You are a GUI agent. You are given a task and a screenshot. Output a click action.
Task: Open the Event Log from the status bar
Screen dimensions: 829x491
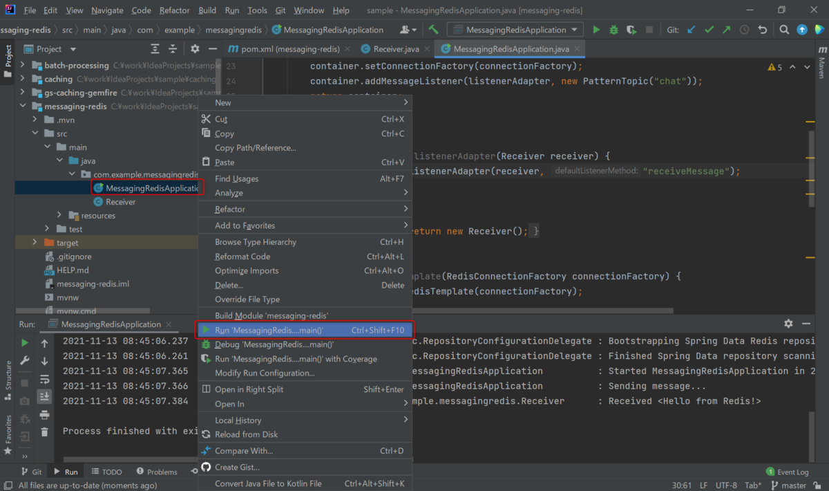tap(788, 471)
